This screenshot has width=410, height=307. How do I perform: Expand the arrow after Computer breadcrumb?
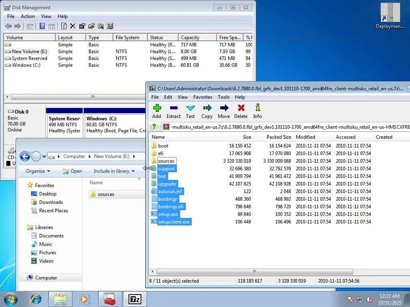click(89, 156)
